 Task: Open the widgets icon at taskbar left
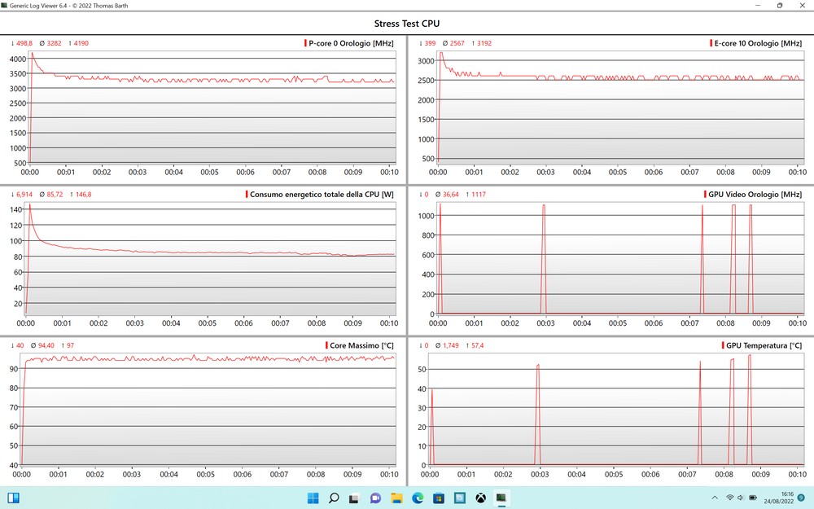tap(13, 498)
